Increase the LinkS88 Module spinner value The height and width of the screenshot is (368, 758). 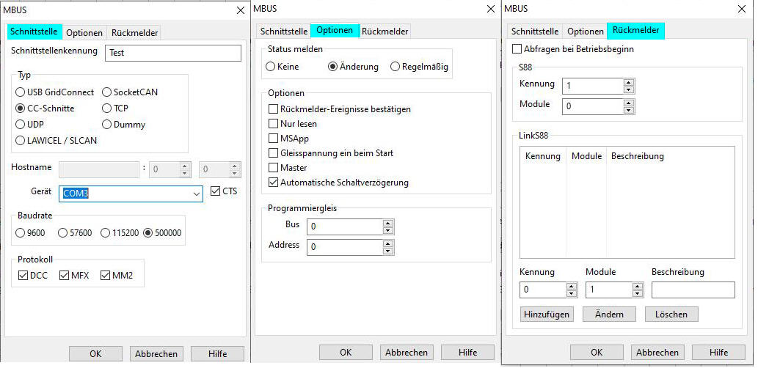tap(638, 286)
